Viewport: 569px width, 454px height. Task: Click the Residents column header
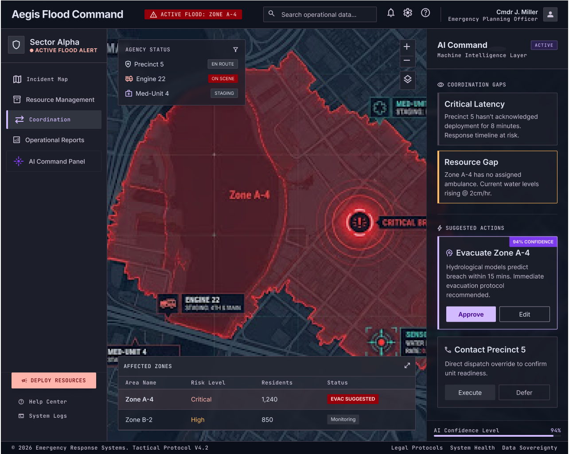277,383
